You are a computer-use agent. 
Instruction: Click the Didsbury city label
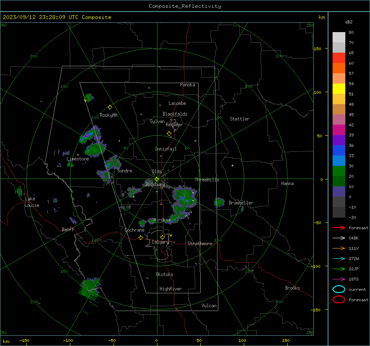155,184
